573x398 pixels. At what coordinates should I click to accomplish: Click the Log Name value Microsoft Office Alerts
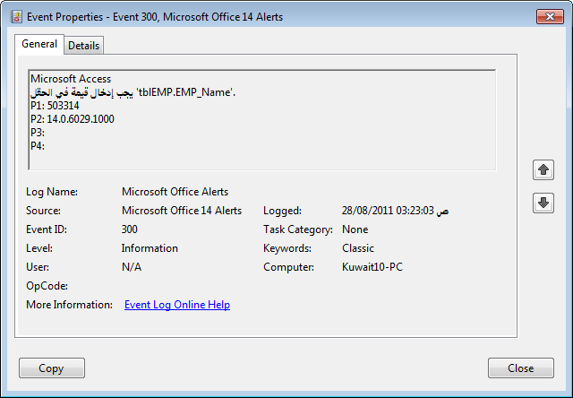[x=175, y=192]
